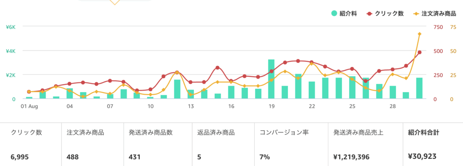This screenshot has width=463, height=166.
Task: Click the red "750" axis label
Action: coord(438,27)
